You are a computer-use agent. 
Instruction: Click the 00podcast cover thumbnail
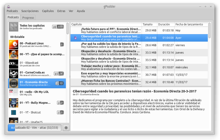(13, 64)
